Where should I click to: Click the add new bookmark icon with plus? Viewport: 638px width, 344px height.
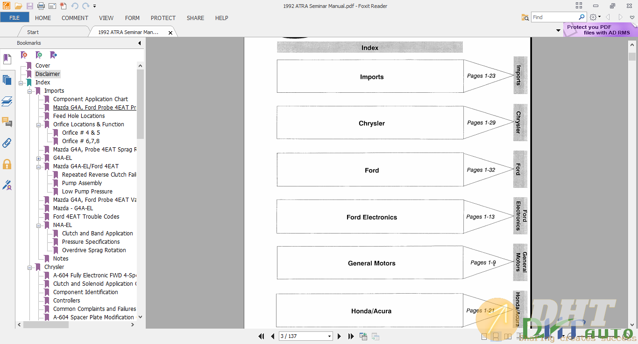[39, 55]
